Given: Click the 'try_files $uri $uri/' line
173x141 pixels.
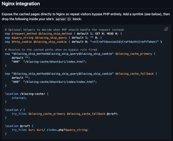Looking at the screenshot, I should coord(50,130).
